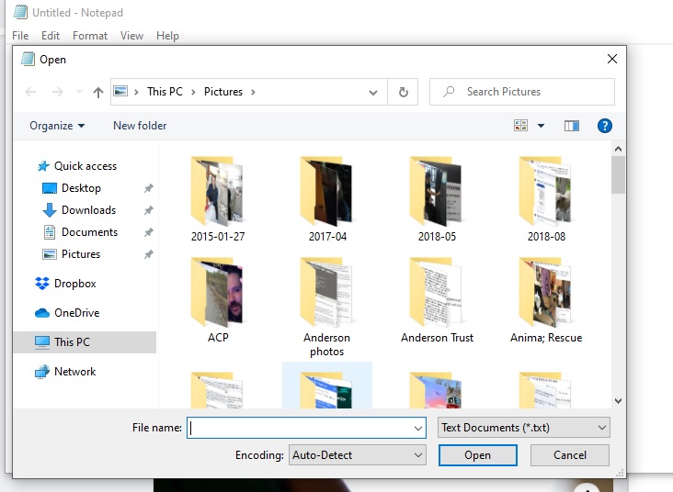Open the view options dropdown arrow
Viewport: 673px width, 492px height.
(x=541, y=126)
